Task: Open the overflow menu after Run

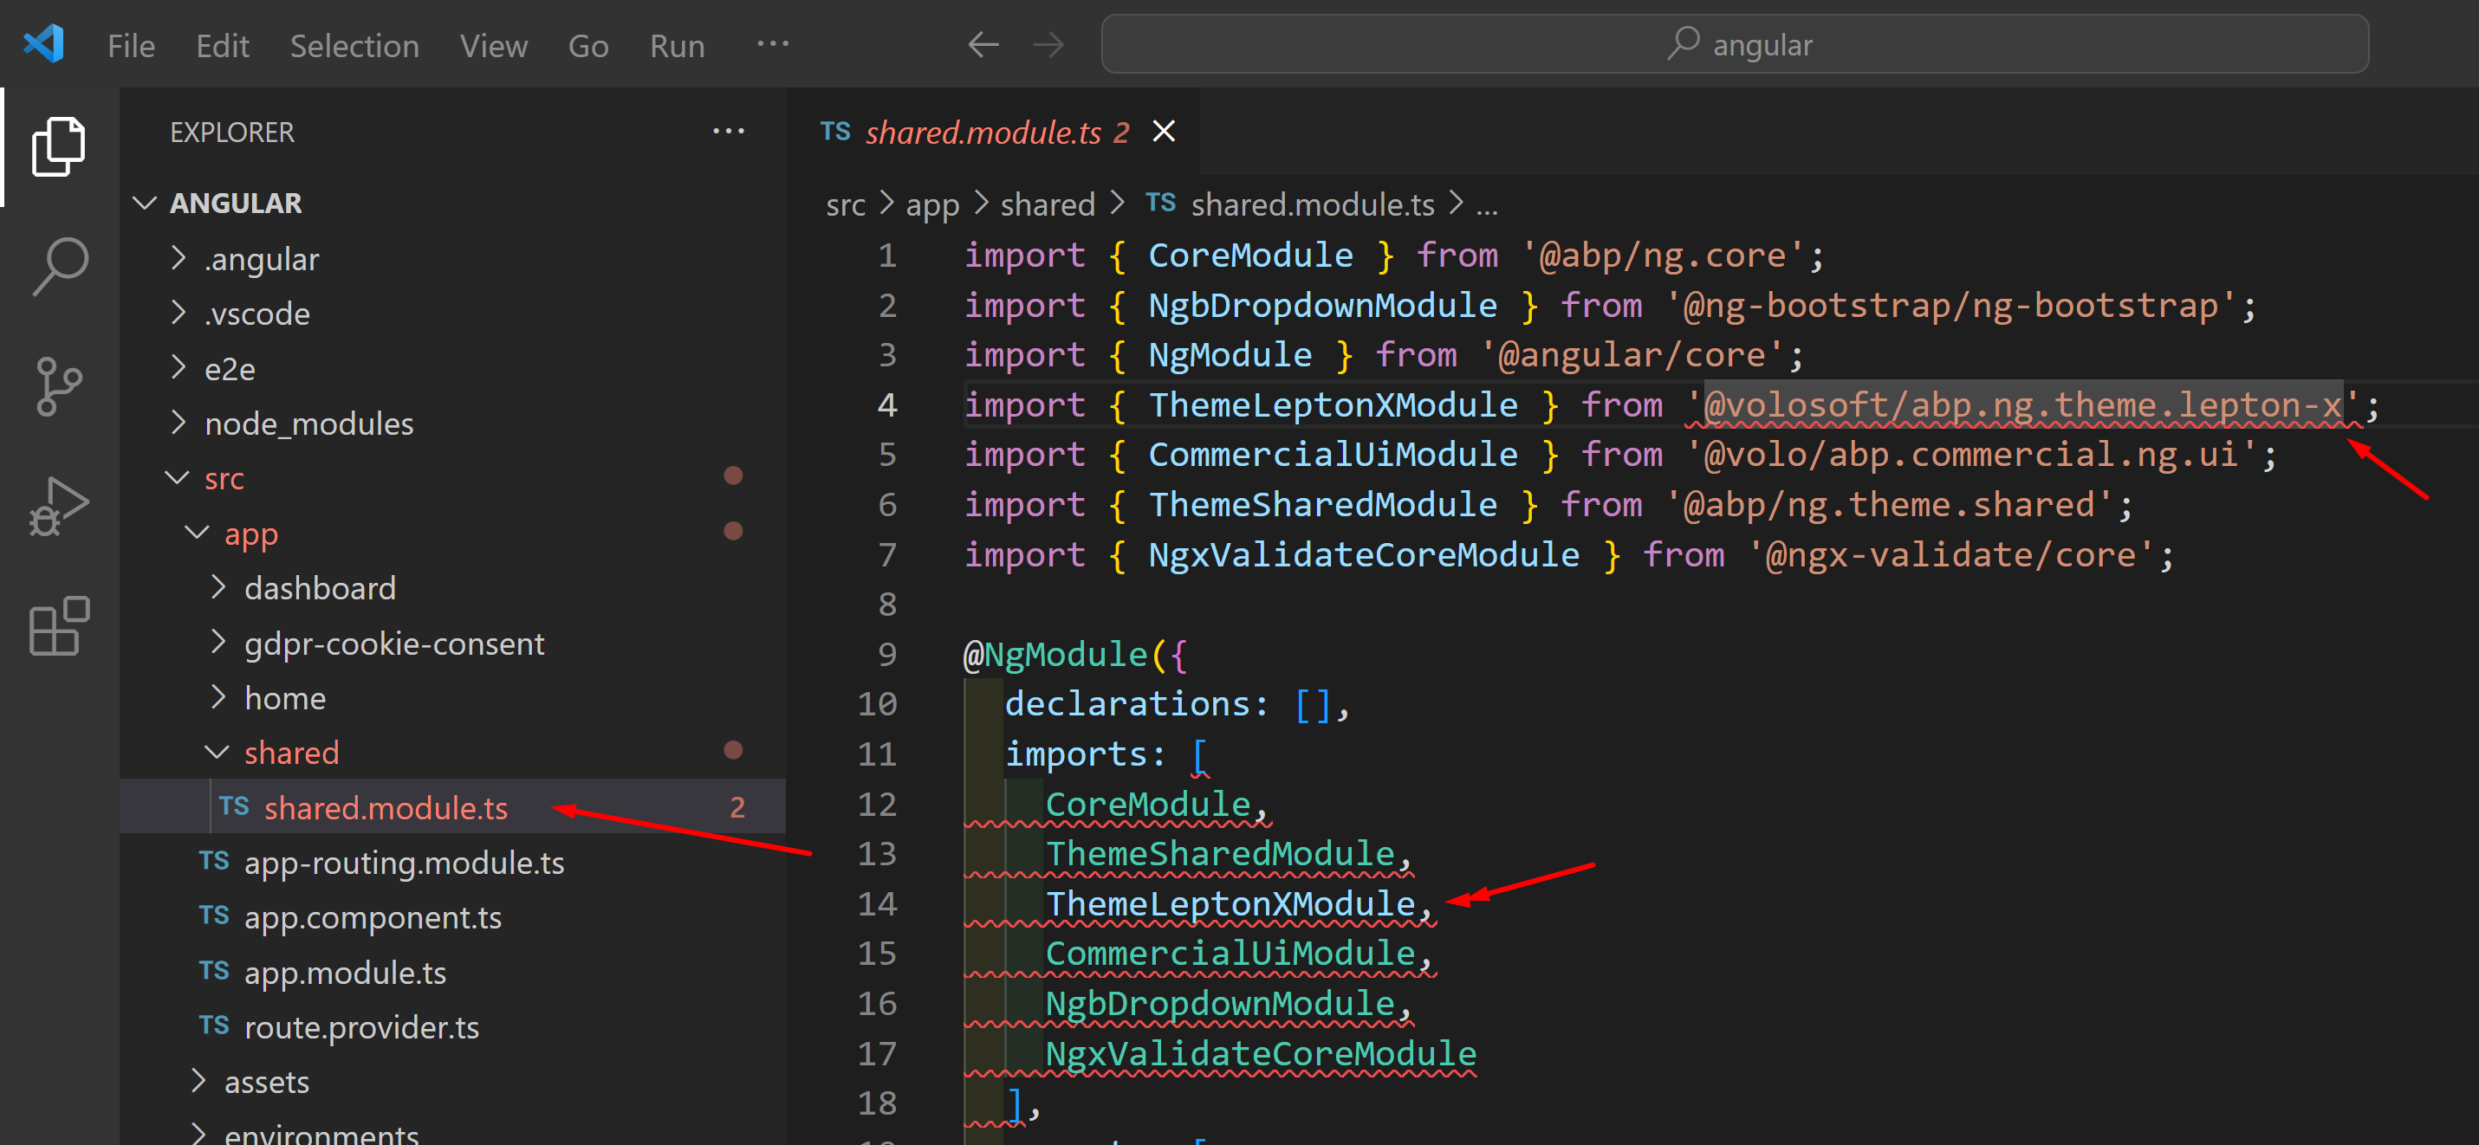Action: tap(772, 44)
